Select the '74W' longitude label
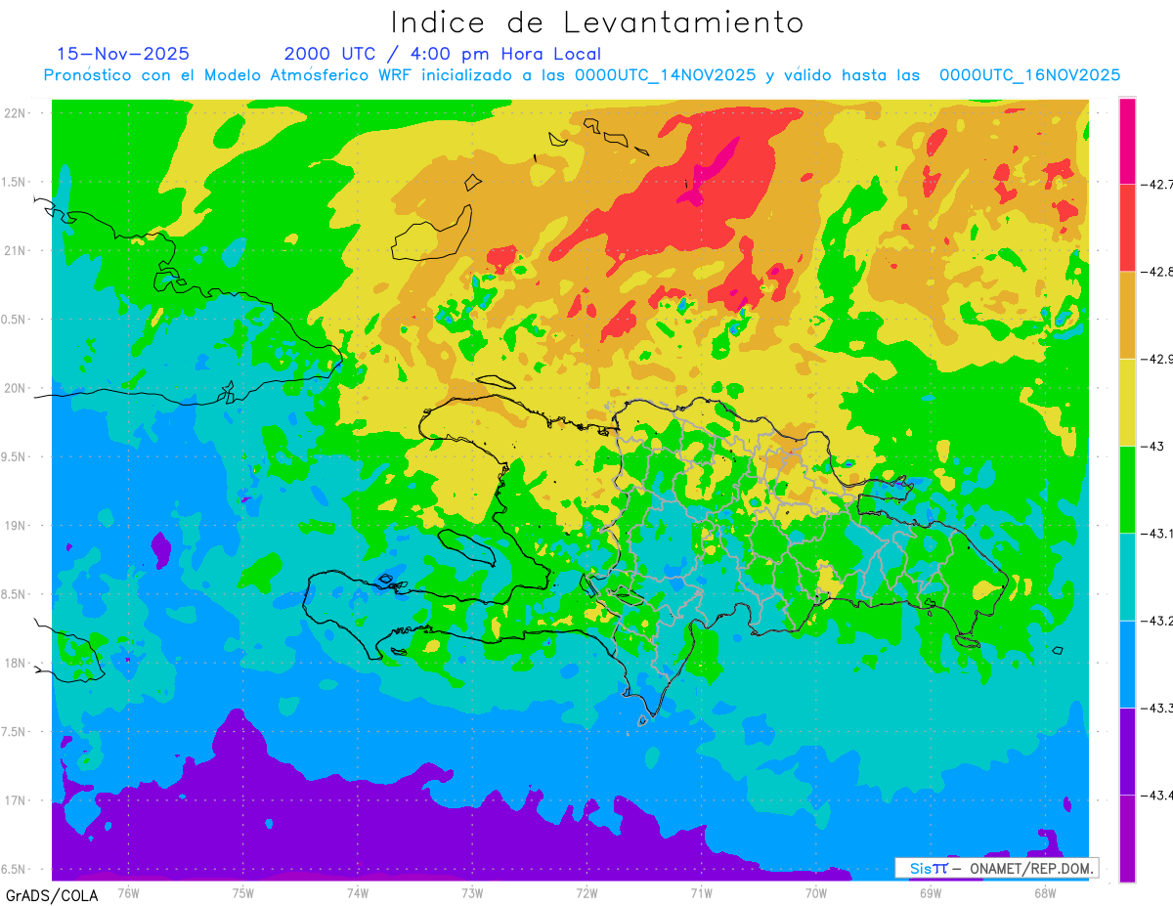 (x=357, y=892)
